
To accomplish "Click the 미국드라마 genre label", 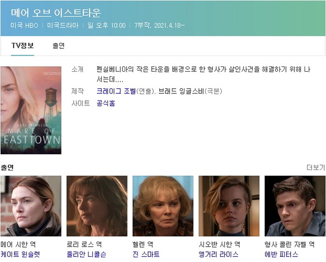I will click(x=63, y=26).
